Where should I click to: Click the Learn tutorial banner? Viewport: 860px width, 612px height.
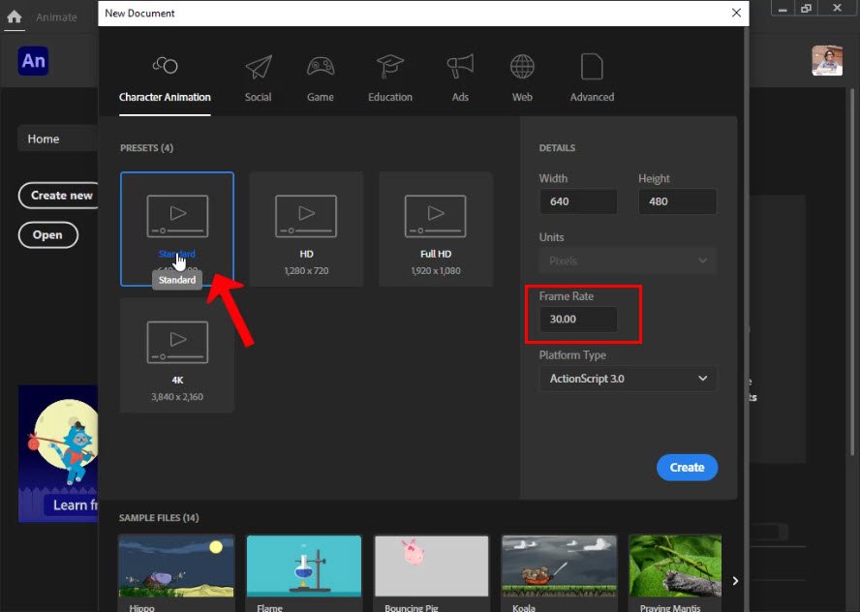point(58,453)
